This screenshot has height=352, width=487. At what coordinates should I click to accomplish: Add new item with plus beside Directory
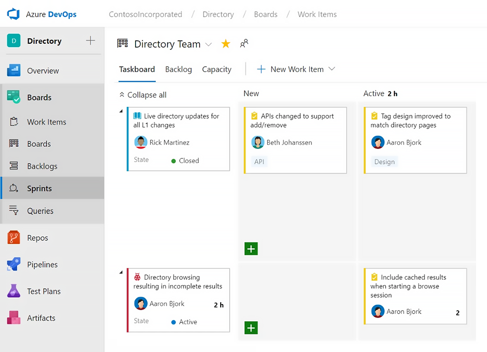click(90, 41)
